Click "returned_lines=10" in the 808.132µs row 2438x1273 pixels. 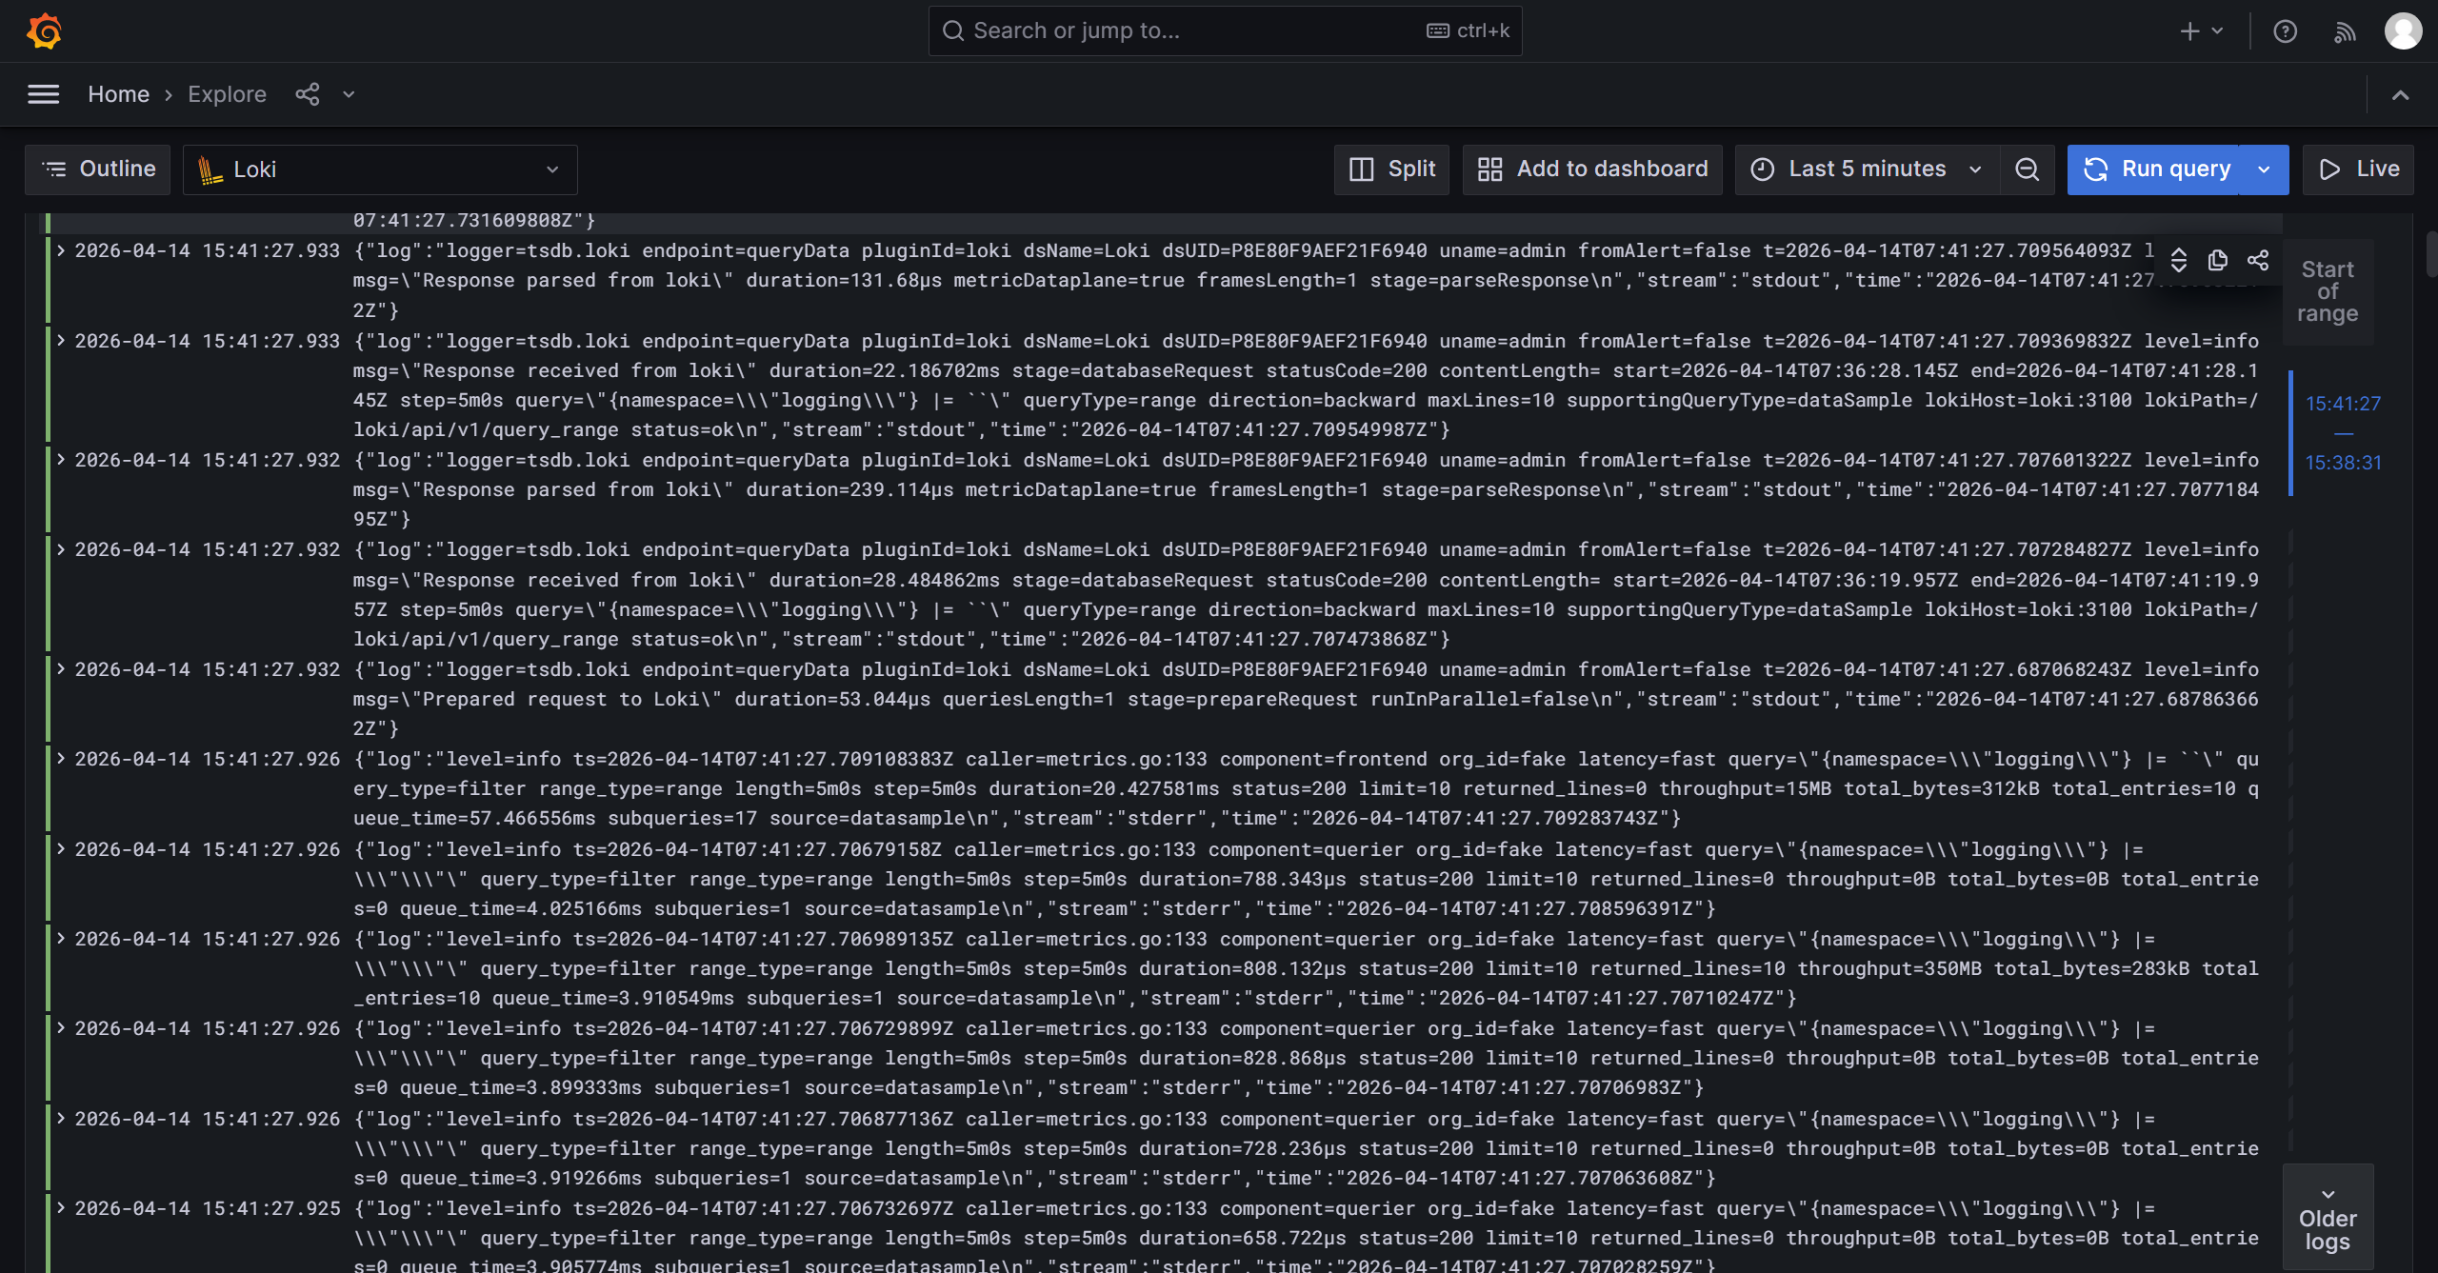(x=1688, y=968)
